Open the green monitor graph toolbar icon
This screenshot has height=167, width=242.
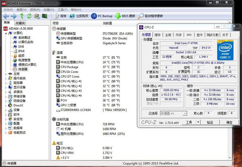[44, 16]
